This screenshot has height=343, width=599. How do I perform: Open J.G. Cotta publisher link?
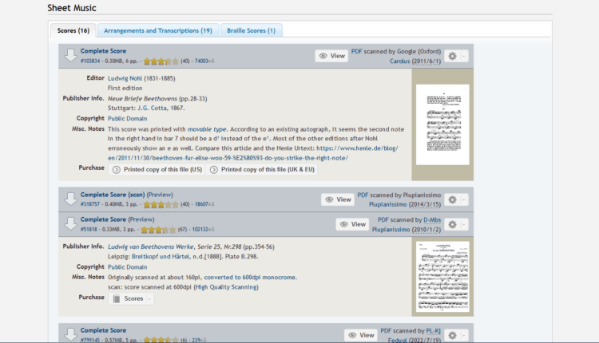(152, 108)
